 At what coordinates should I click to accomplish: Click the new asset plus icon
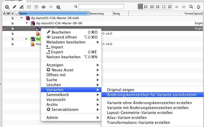(7, 7)
